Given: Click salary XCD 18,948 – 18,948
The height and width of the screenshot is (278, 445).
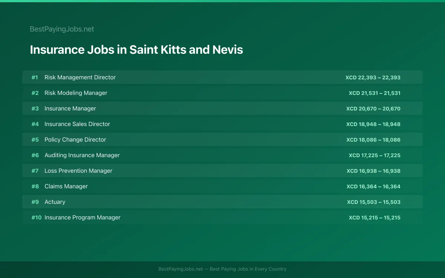Looking at the screenshot, I should tap(373, 124).
